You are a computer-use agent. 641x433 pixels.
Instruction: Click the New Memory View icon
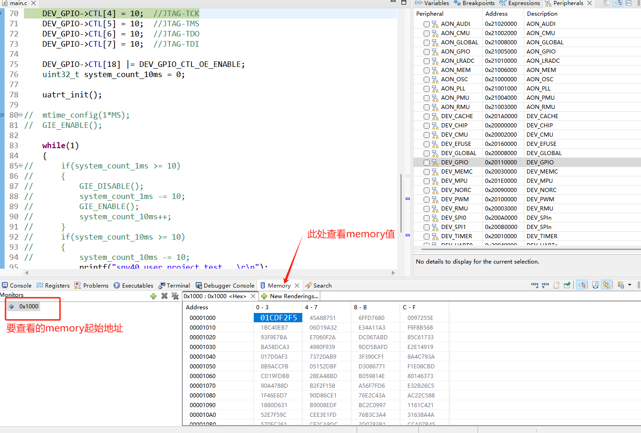coord(557,285)
